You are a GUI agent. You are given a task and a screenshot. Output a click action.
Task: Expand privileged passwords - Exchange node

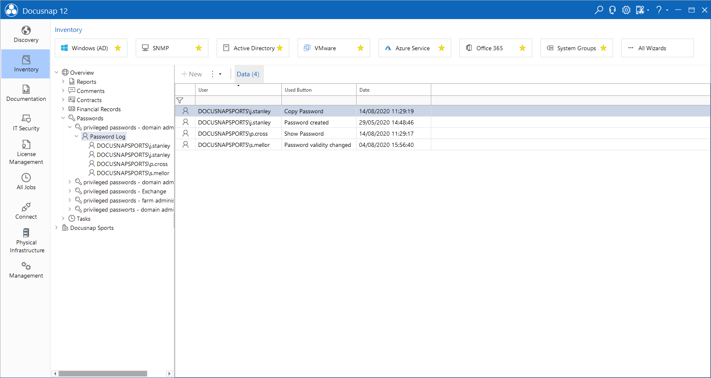pyautogui.click(x=70, y=191)
